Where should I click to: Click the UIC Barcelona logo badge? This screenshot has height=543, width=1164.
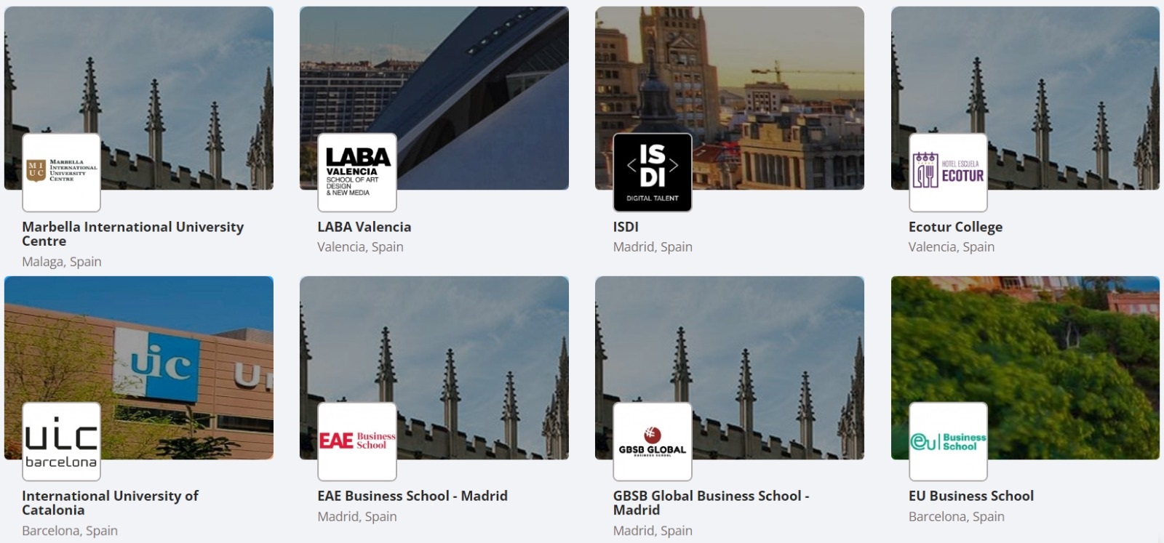tap(62, 442)
